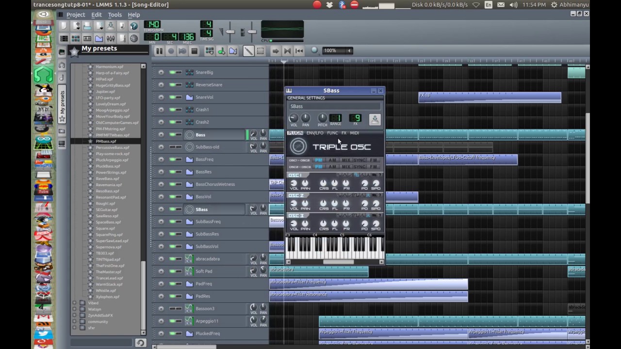Save SBass instrument preset button
This screenshot has width=621, height=349.
point(375,119)
